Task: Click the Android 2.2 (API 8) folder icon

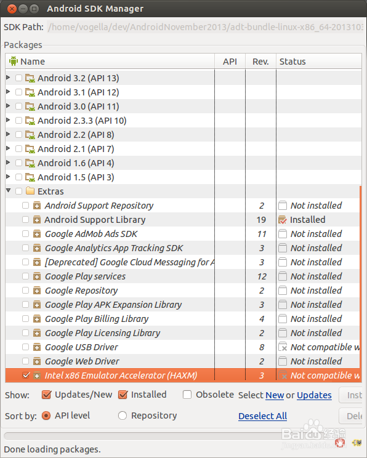Action: click(30, 135)
